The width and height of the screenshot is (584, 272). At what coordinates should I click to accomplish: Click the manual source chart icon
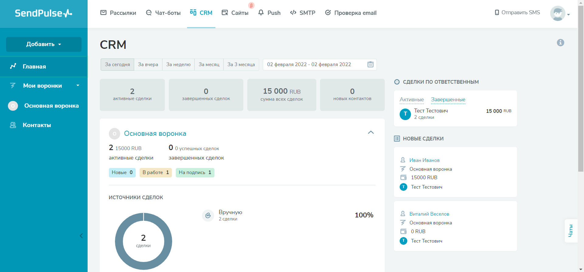coord(208,216)
